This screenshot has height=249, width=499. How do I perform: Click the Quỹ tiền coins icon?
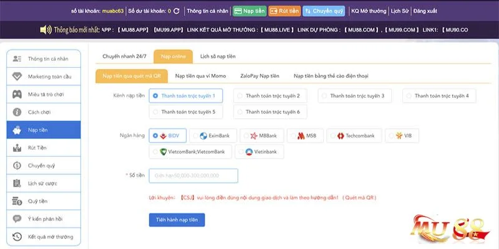click(17, 201)
